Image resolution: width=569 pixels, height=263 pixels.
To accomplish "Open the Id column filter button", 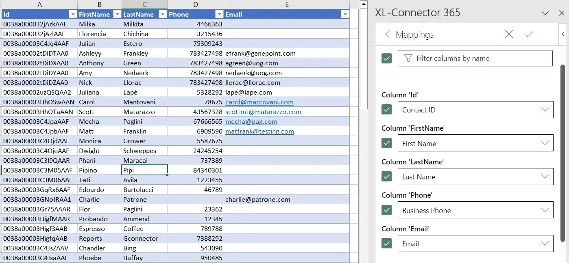I will pos(73,14).
